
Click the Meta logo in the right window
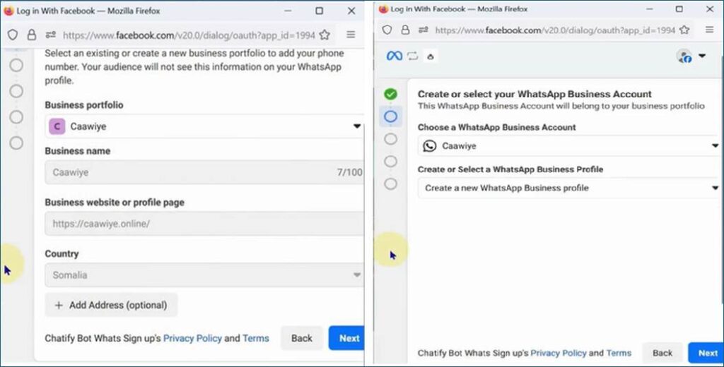[x=394, y=56]
